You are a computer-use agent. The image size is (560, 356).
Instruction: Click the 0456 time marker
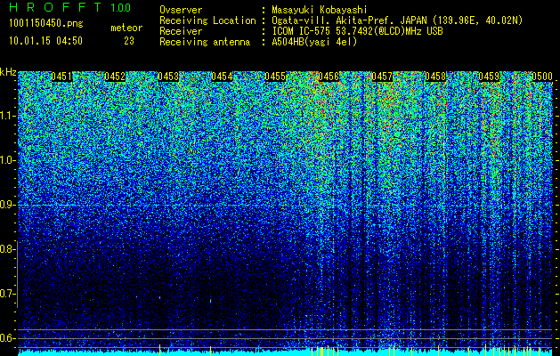[x=329, y=77]
